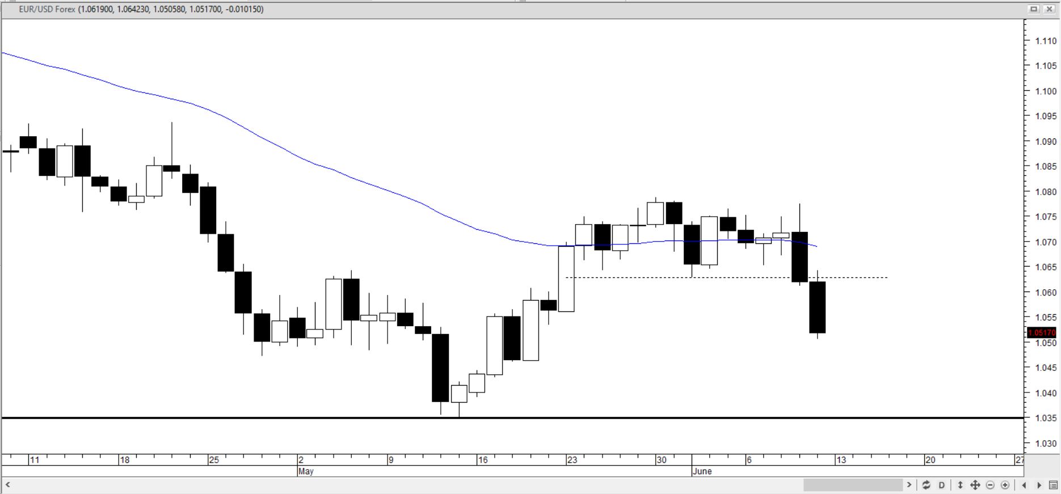
Task: Step chart back with left triangle
Action: click(1024, 485)
